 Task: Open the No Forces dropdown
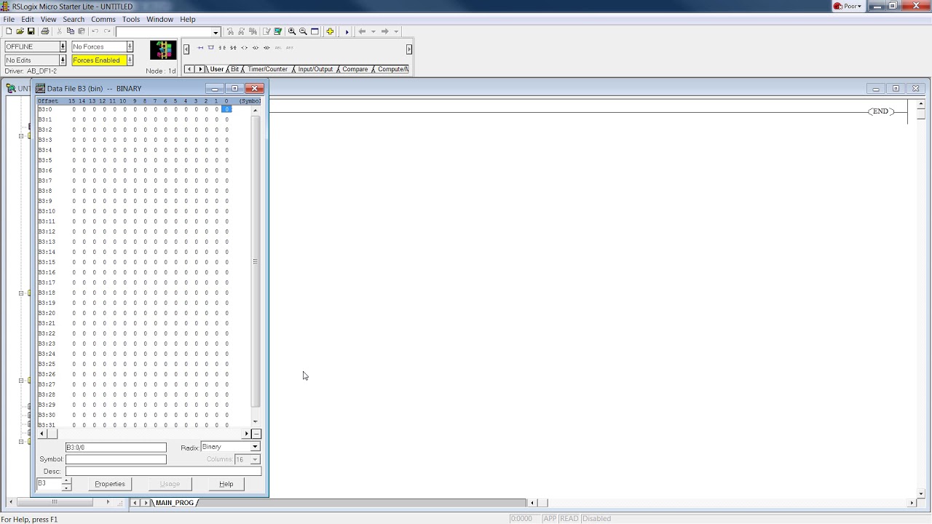(130, 47)
